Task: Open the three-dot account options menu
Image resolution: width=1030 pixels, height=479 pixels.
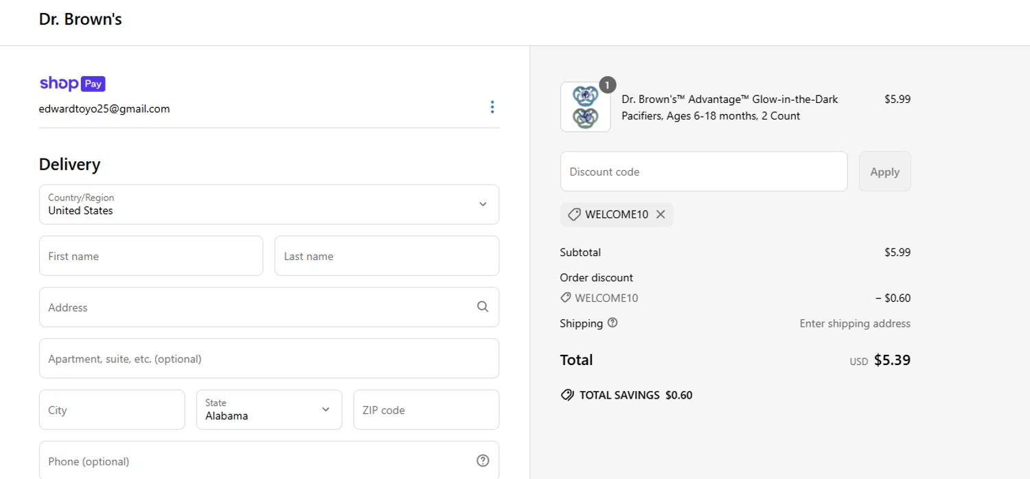Action: pos(492,107)
